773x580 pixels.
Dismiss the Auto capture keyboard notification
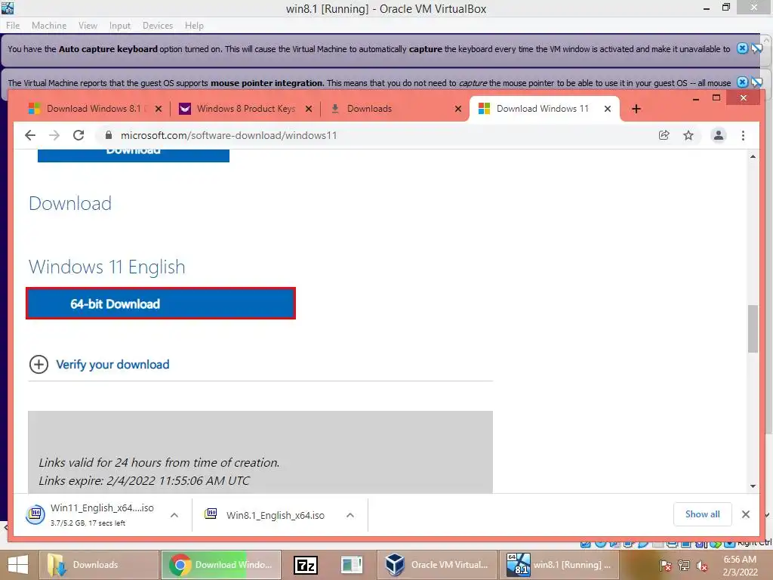click(x=742, y=48)
